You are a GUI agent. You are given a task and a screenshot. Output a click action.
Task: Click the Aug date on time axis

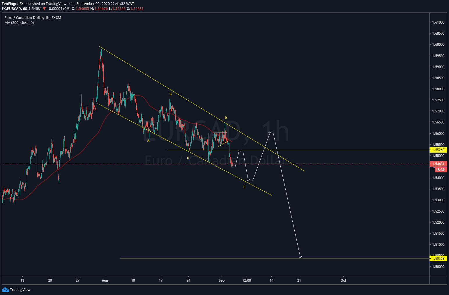click(x=105, y=280)
